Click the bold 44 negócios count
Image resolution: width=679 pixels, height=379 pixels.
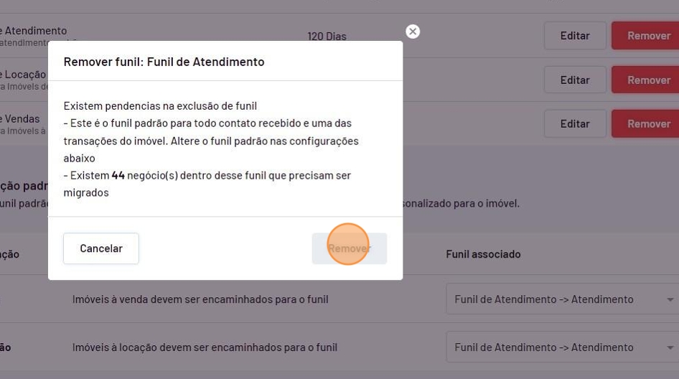(118, 175)
